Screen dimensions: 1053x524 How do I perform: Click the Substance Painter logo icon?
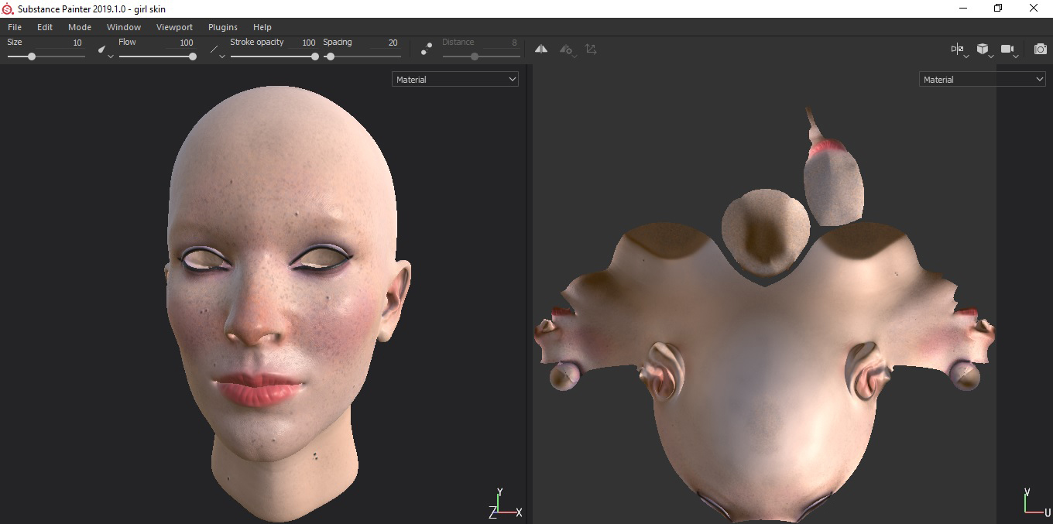coord(8,9)
